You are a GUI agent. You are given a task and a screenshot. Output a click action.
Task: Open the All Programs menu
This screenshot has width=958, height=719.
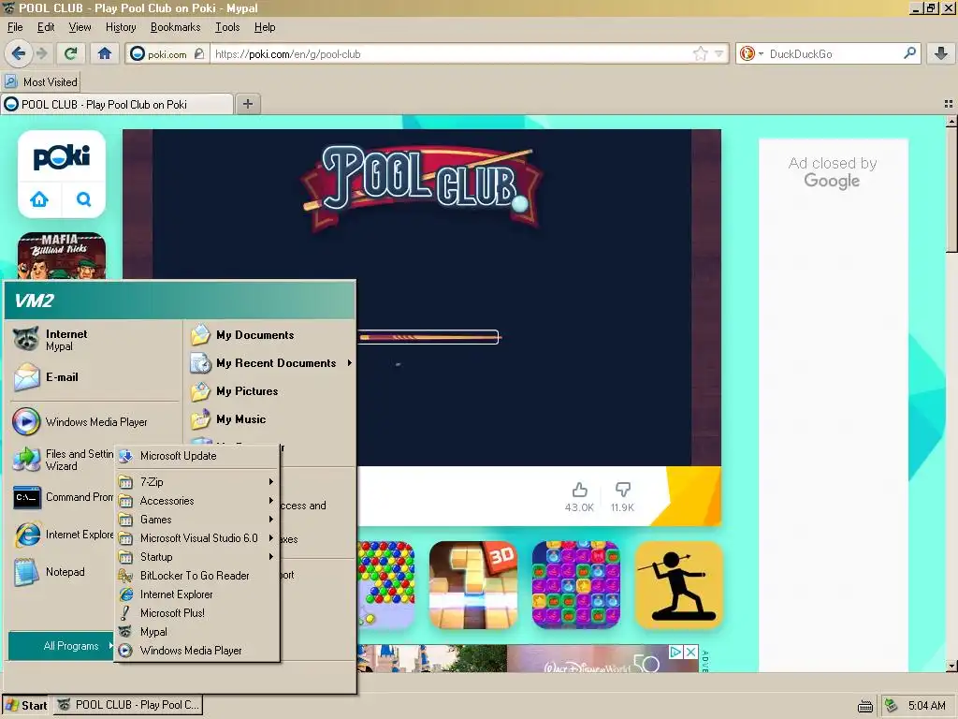tap(63, 646)
